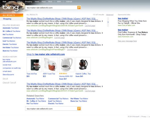Open the Web tab in top navigation
This screenshot has height=121, width=150.
coord(4,2)
